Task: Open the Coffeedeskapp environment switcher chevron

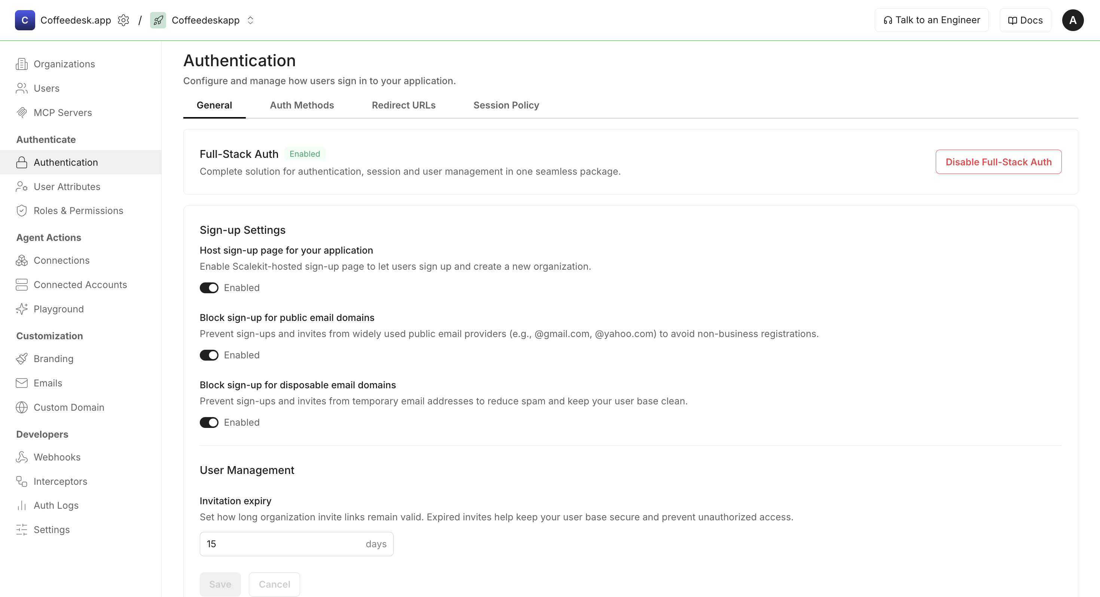Action: (251, 20)
